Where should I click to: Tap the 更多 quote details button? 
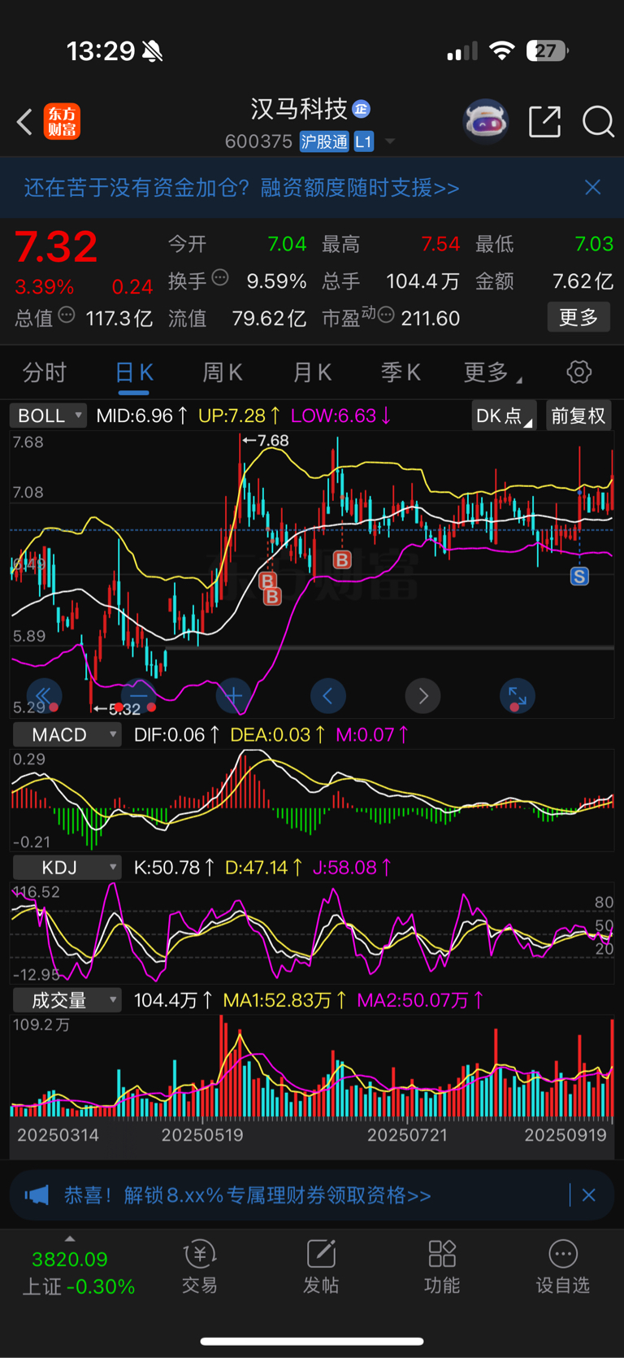(578, 317)
